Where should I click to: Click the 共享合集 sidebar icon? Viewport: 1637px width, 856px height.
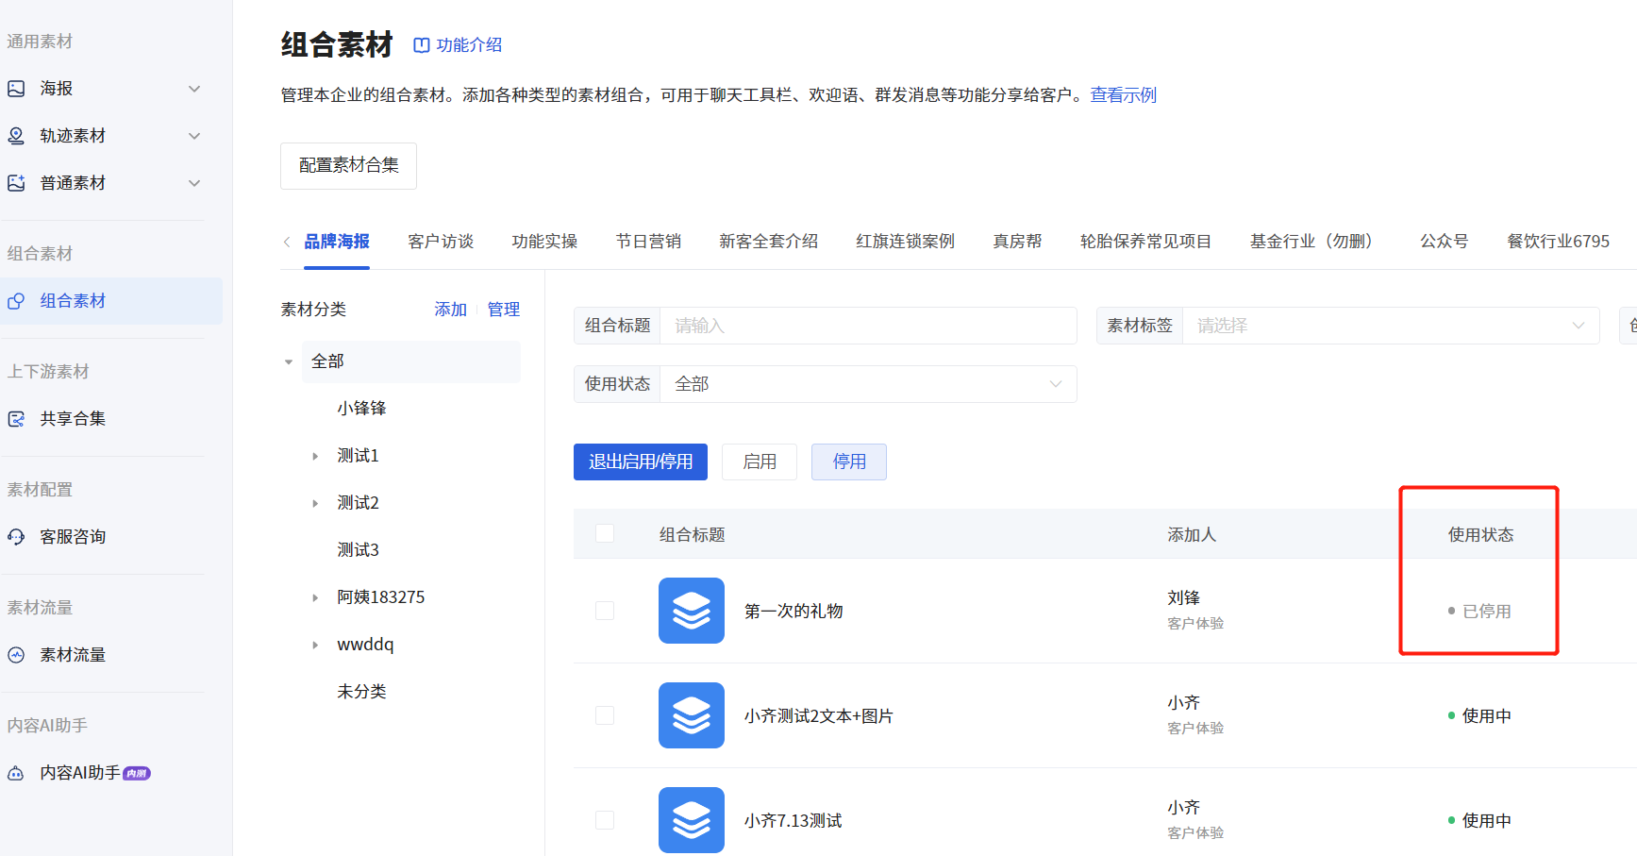pyautogui.click(x=16, y=419)
